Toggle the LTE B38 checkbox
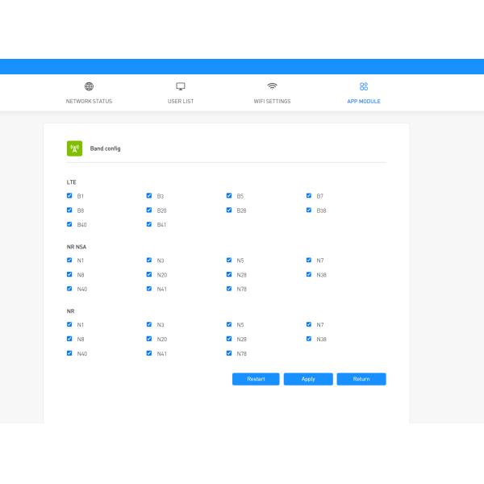Viewport: 484px width, 484px height. pos(309,210)
